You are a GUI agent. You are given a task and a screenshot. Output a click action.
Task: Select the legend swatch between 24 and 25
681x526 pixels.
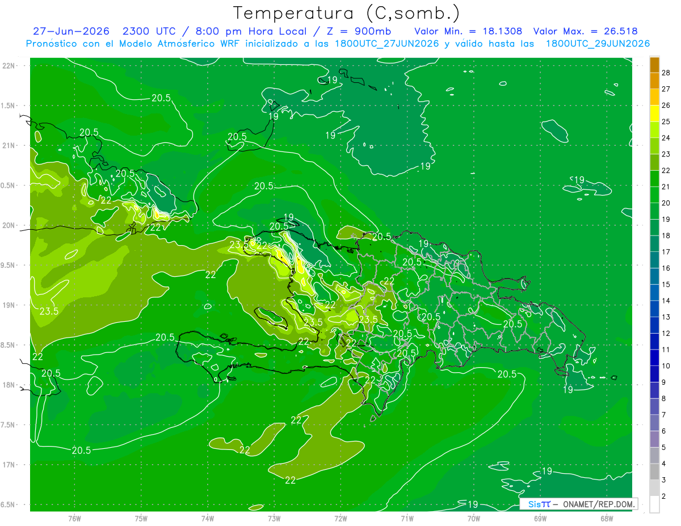654,130
